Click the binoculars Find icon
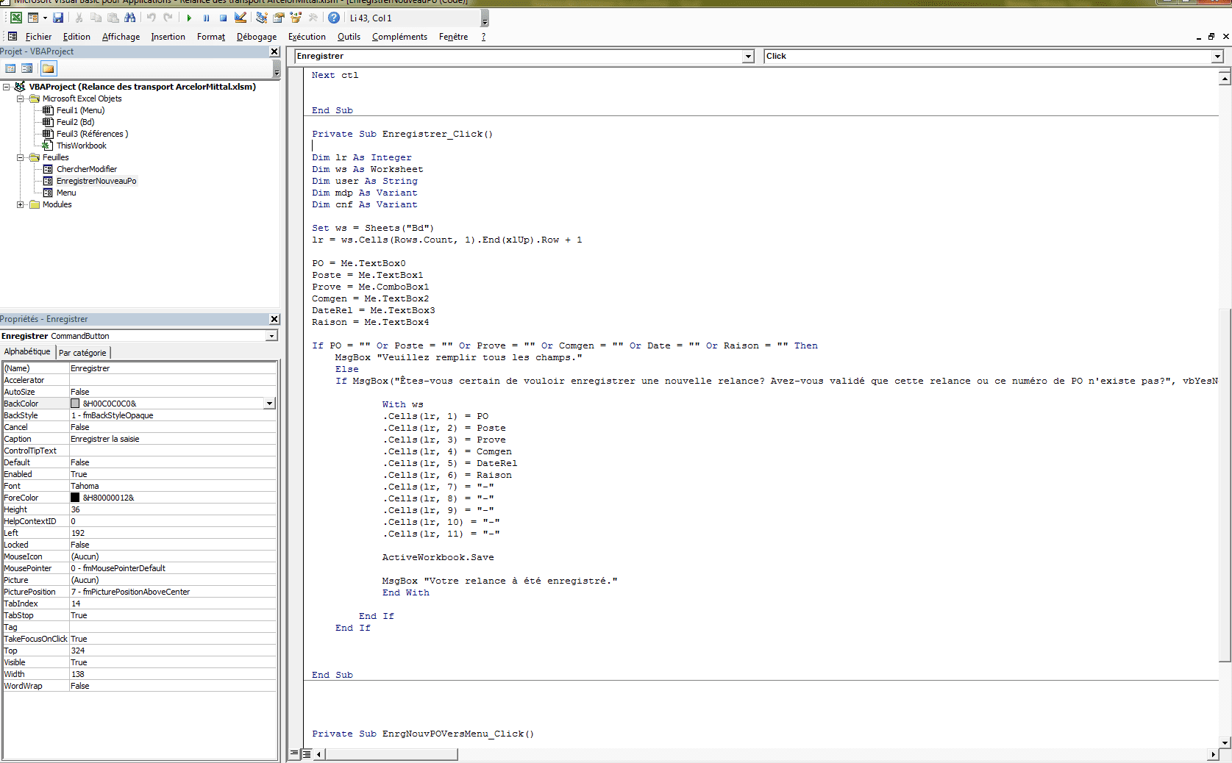Screen dimensions: 1232x763 pyautogui.click(x=130, y=18)
